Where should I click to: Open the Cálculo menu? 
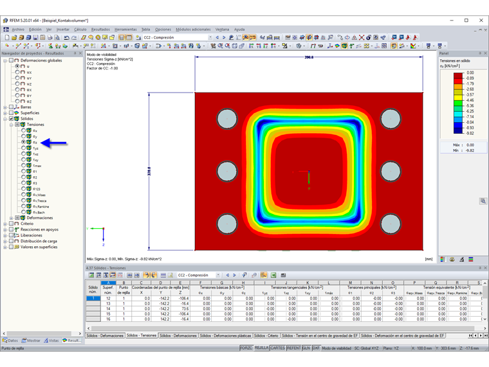point(80,30)
